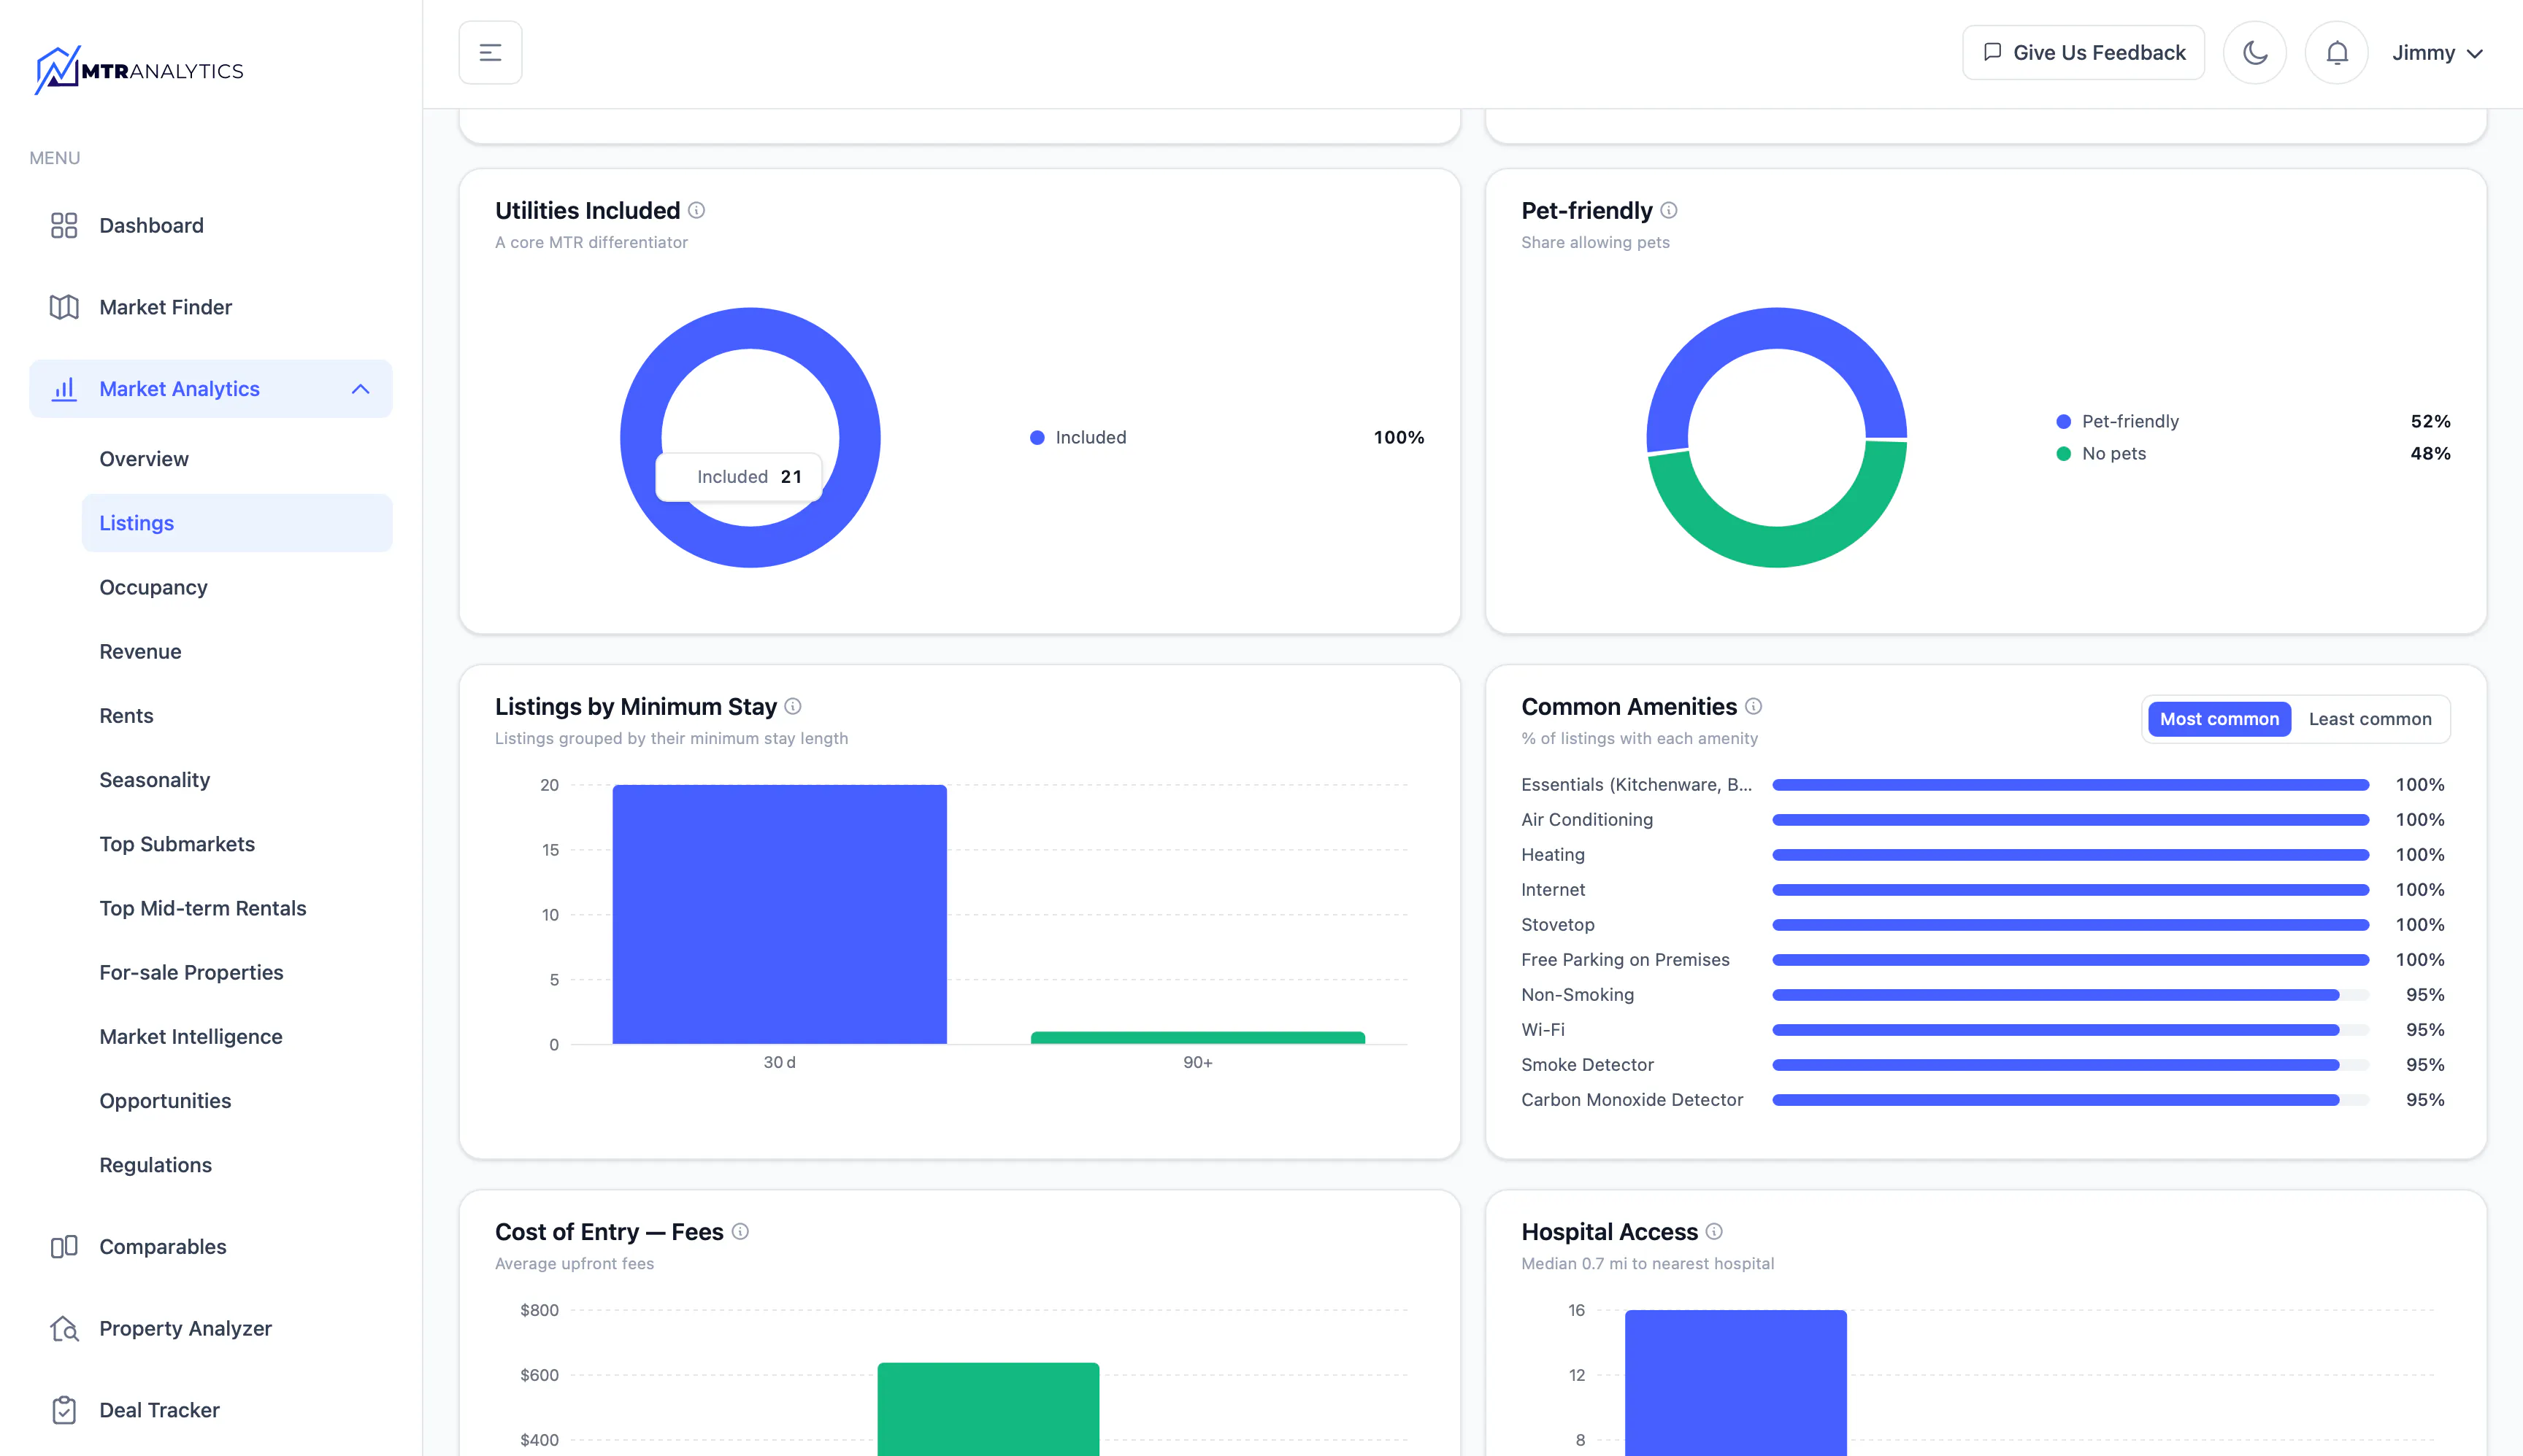The image size is (2523, 1456).
Task: Select the Most common amenities toggle
Action: pyautogui.click(x=2220, y=719)
